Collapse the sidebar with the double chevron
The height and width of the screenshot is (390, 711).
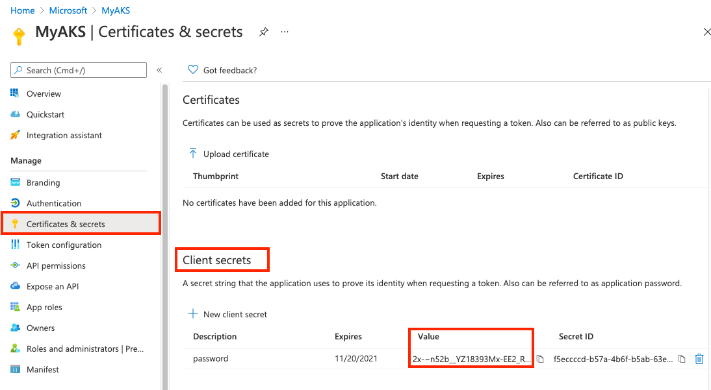pos(159,70)
